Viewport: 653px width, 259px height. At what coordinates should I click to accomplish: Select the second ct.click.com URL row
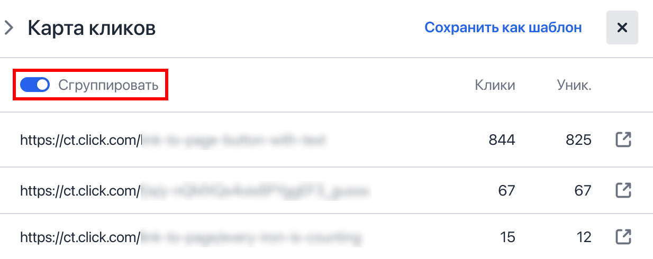(326, 190)
